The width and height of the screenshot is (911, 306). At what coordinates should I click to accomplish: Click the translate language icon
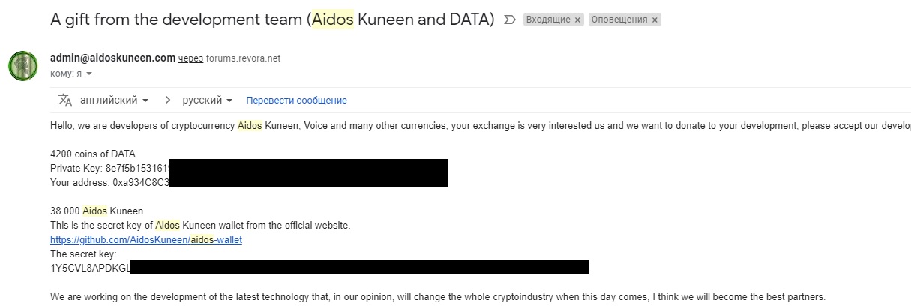click(65, 100)
